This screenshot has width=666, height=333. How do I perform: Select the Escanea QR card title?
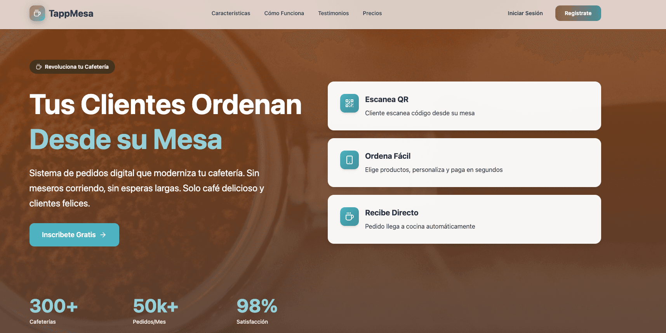386,99
